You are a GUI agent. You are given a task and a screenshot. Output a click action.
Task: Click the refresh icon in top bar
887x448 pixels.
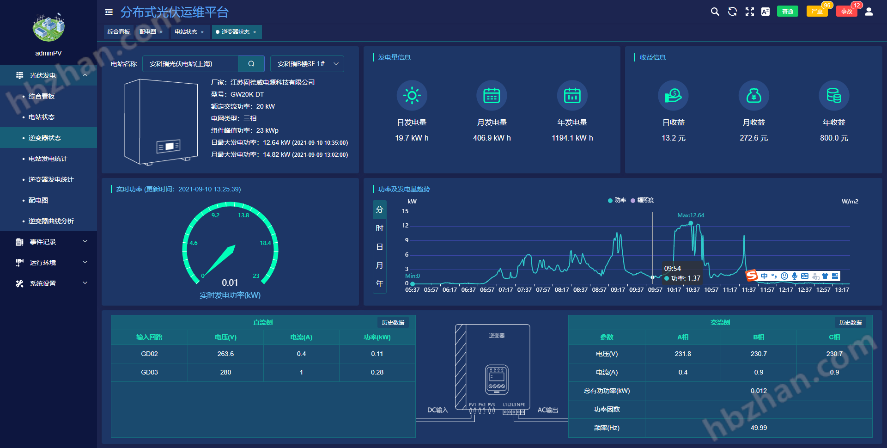732,12
